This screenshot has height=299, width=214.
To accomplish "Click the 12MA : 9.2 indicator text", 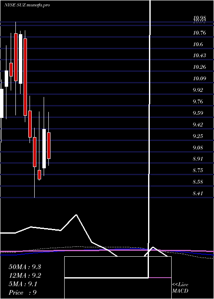I will [x=25, y=276].
